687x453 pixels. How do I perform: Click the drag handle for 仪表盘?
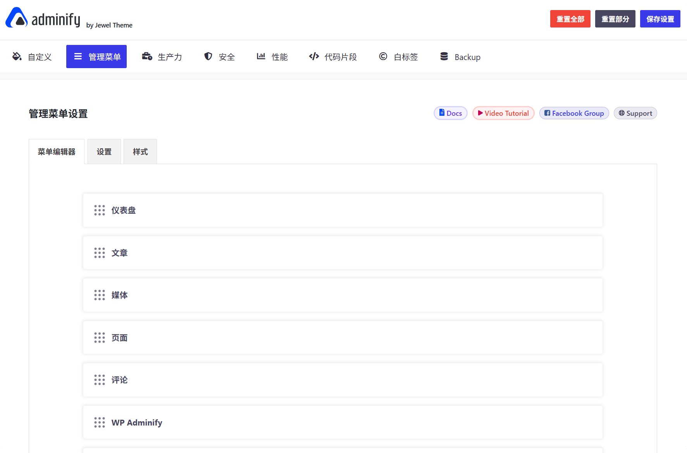[100, 210]
